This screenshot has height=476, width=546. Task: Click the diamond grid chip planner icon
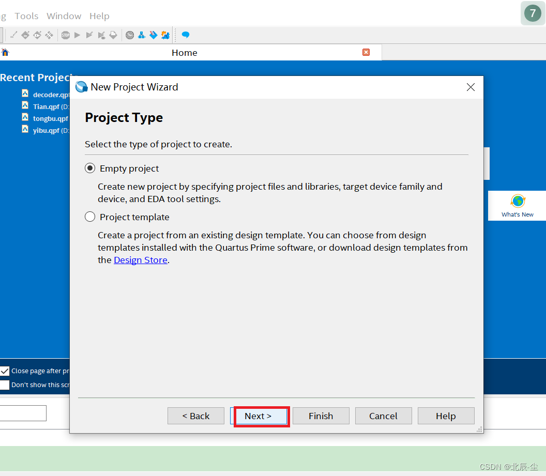tap(49, 35)
